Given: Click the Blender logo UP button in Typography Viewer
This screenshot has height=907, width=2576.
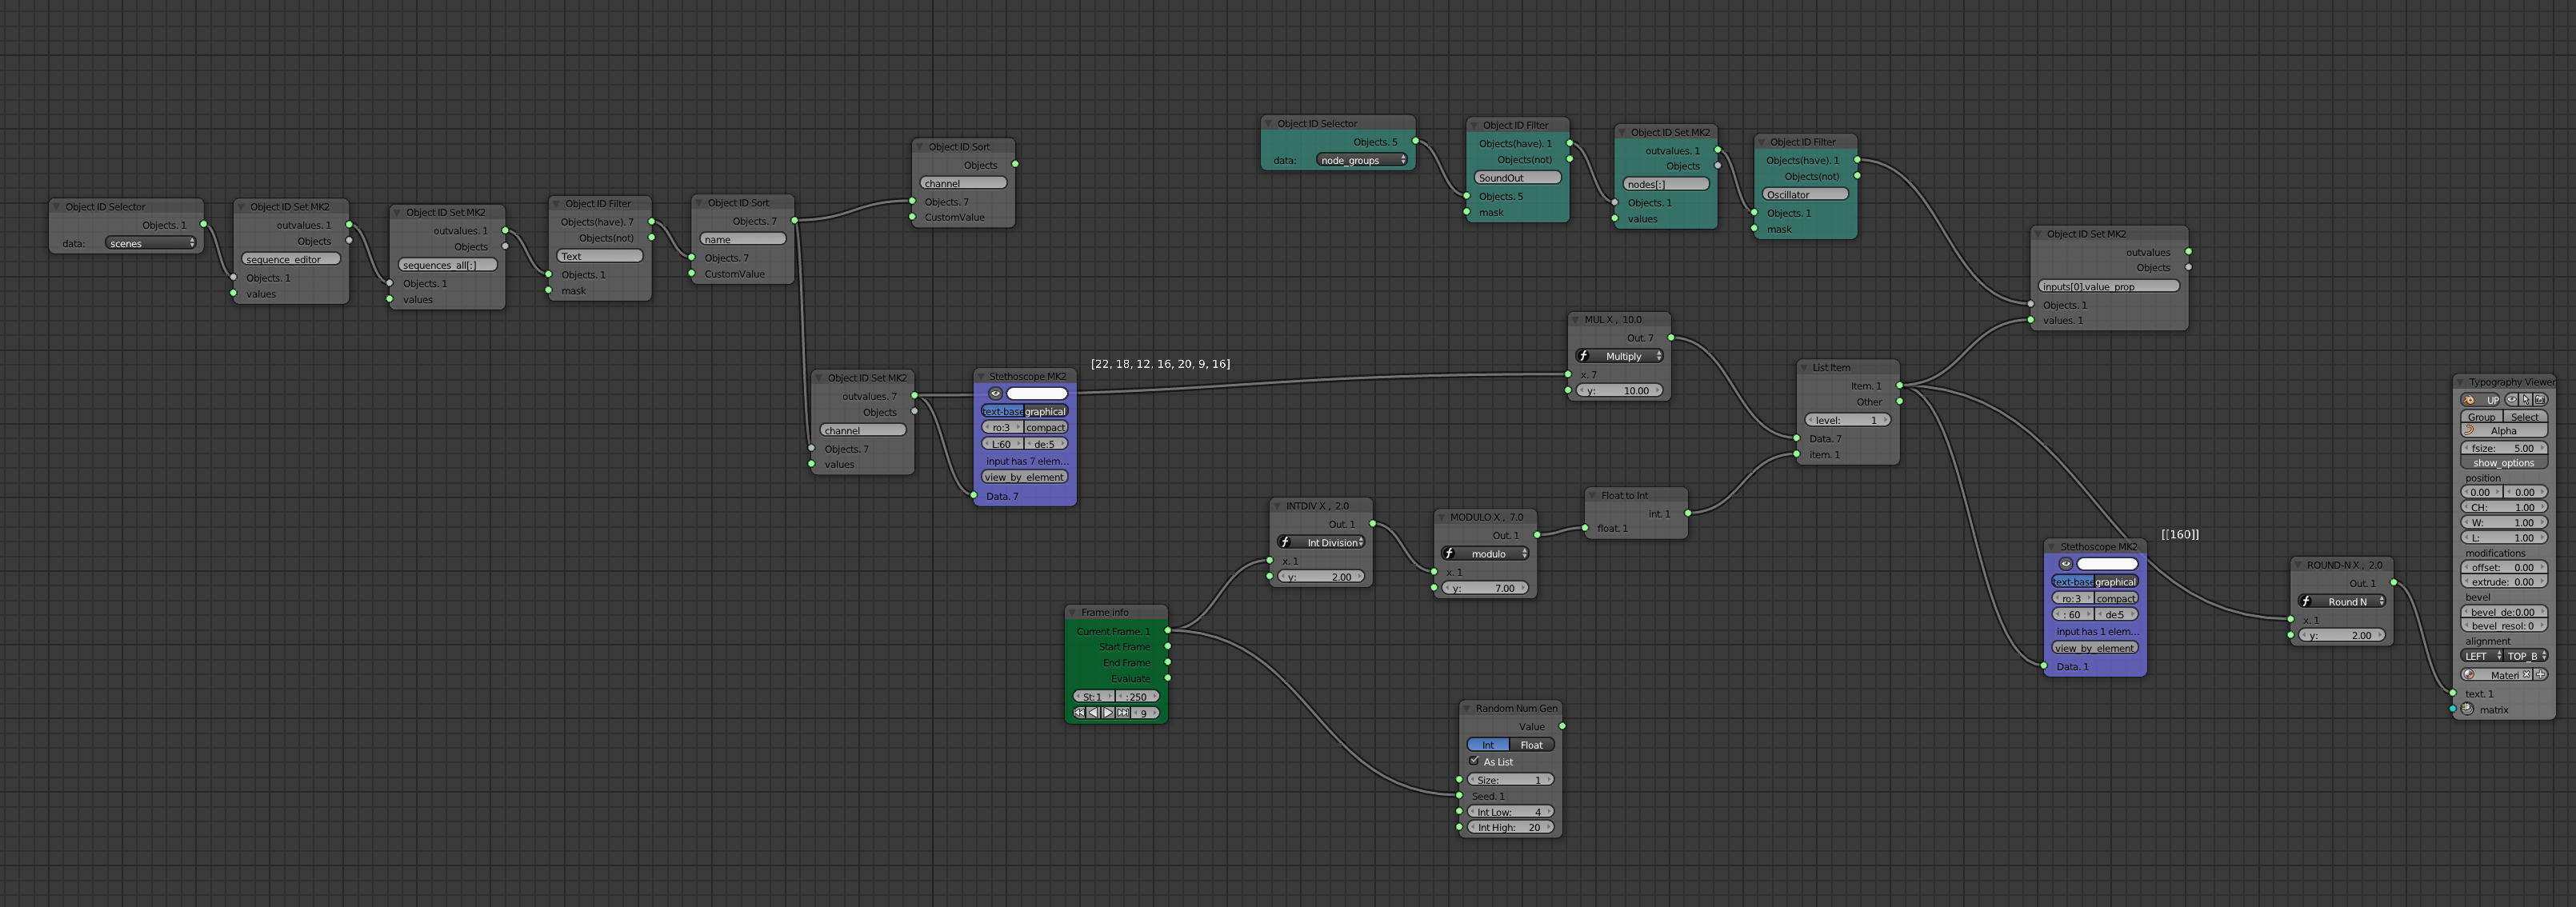Looking at the screenshot, I should 2481,400.
